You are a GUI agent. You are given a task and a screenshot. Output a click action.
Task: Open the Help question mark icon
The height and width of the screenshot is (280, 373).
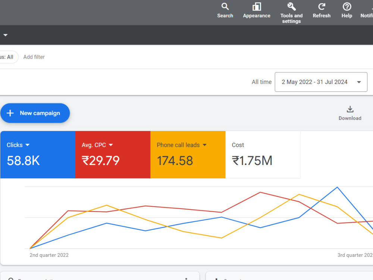click(347, 11)
